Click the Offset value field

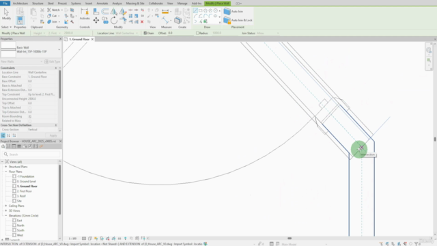(x=180, y=33)
